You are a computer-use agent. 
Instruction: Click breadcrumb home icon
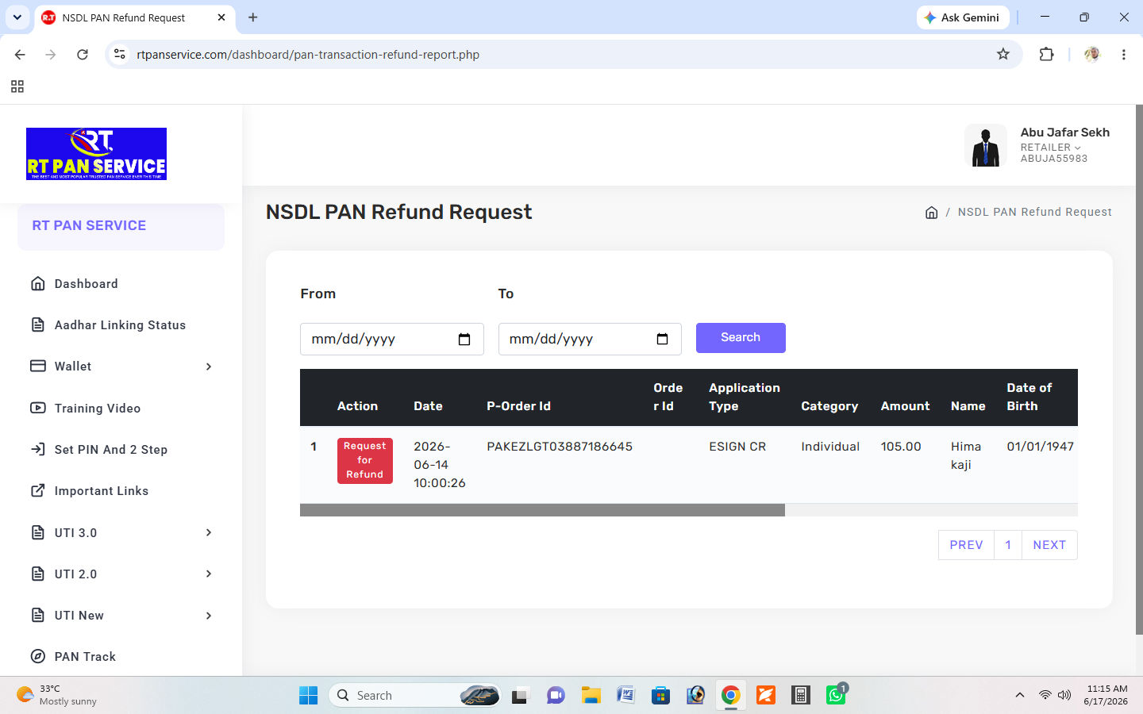point(932,212)
